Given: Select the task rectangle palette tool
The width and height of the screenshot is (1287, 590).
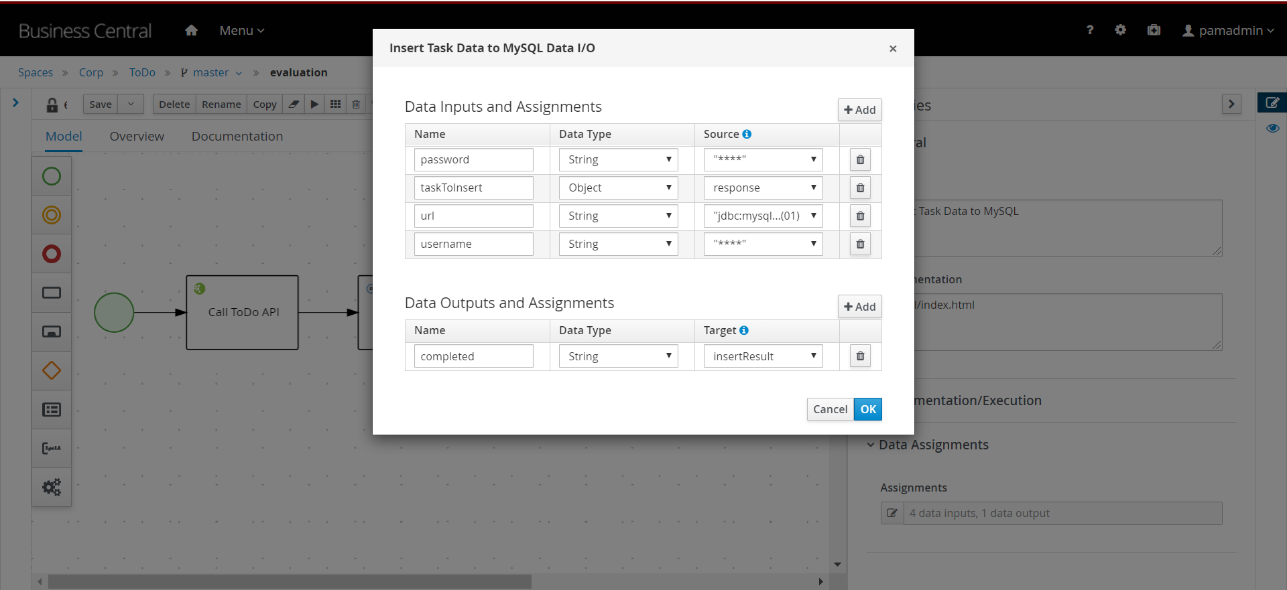Looking at the screenshot, I should click(52, 293).
